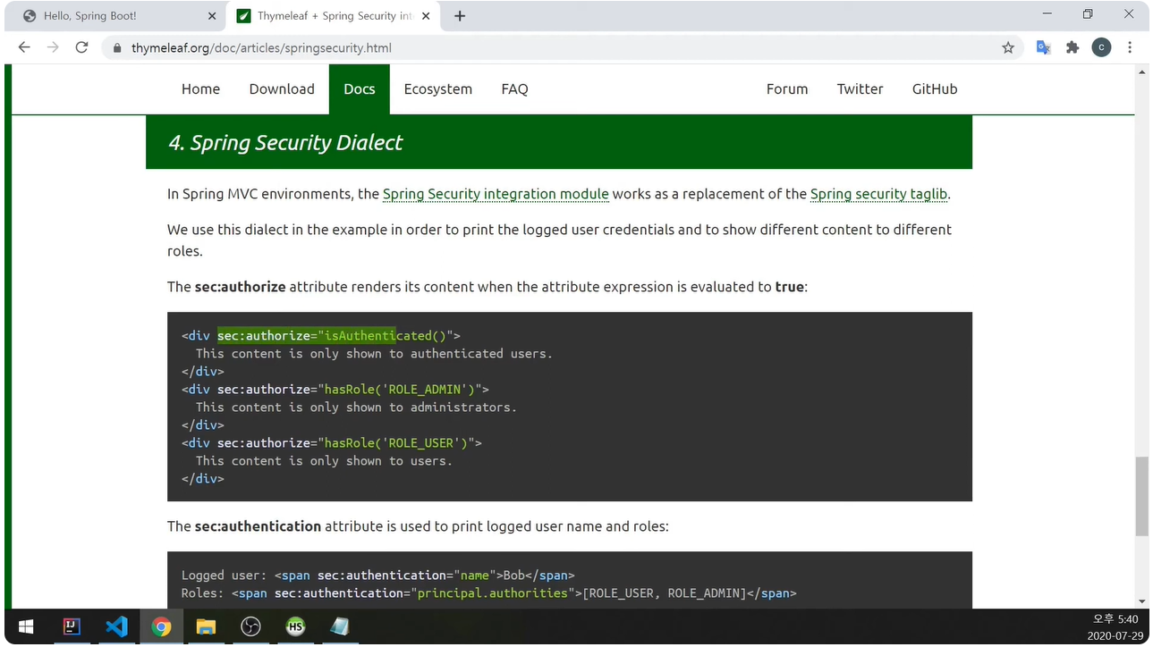The width and height of the screenshot is (1153, 647).
Task: Go forward in browser history
Action: 53,47
